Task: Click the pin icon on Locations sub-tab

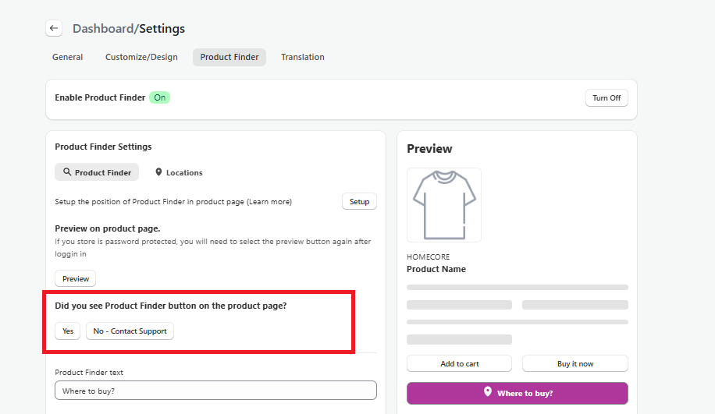Action: tap(159, 172)
